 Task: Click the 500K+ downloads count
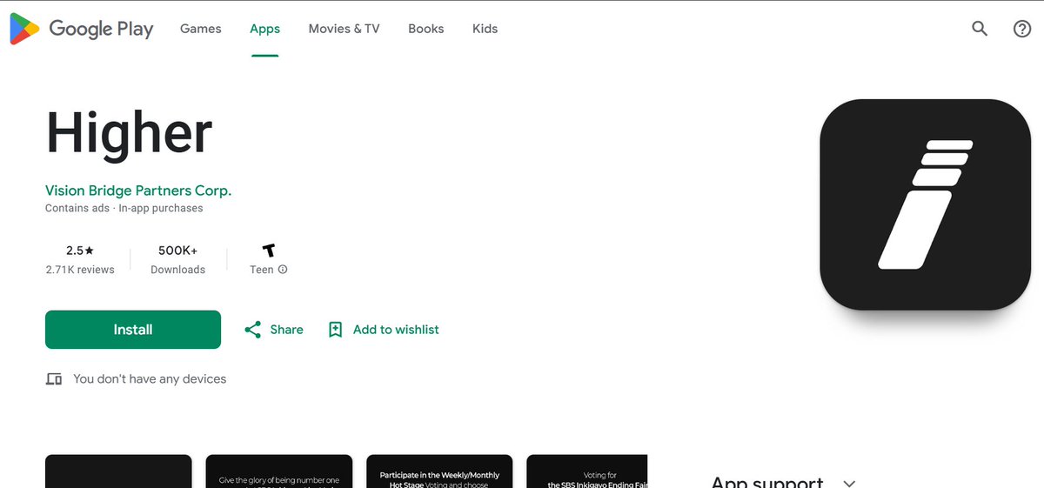[177, 251]
